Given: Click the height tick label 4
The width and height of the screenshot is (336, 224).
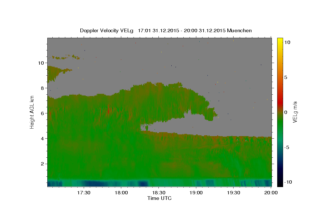Looking at the screenshot, I should [43, 139].
